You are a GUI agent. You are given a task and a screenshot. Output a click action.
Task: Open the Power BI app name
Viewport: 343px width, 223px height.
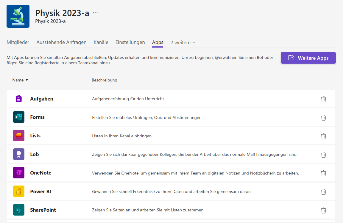pyautogui.click(x=40, y=191)
